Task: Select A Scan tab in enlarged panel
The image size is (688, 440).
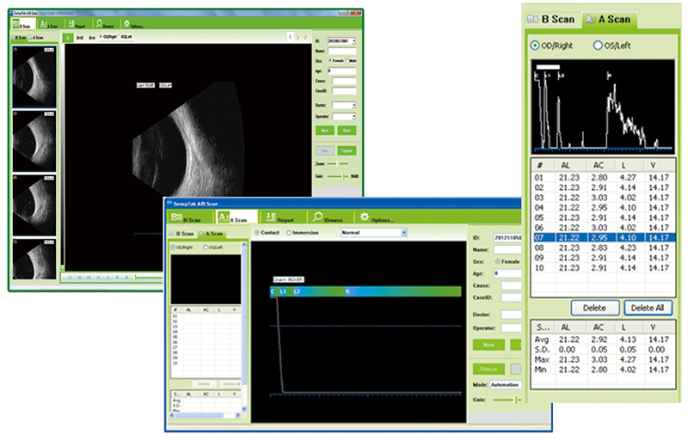Action: (608, 19)
